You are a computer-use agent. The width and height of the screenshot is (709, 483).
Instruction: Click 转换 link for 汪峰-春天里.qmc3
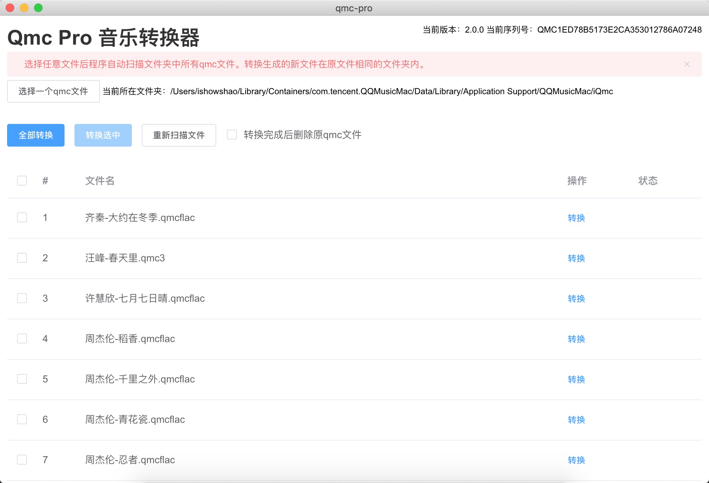coord(576,258)
